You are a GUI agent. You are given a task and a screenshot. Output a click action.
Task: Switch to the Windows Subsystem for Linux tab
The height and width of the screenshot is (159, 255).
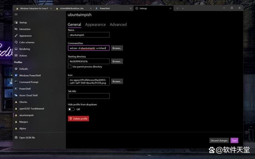(34, 8)
